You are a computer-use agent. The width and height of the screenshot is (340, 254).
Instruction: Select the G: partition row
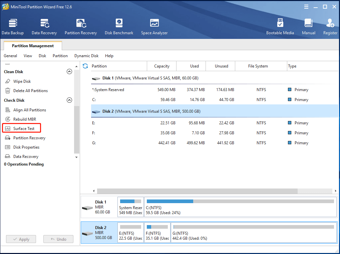215,143
